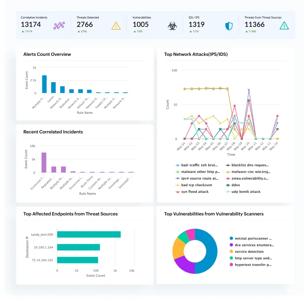The height and width of the screenshot is (301, 304).
Task: Select the sandy_test\000 endpoint bar
Action: 89,234
